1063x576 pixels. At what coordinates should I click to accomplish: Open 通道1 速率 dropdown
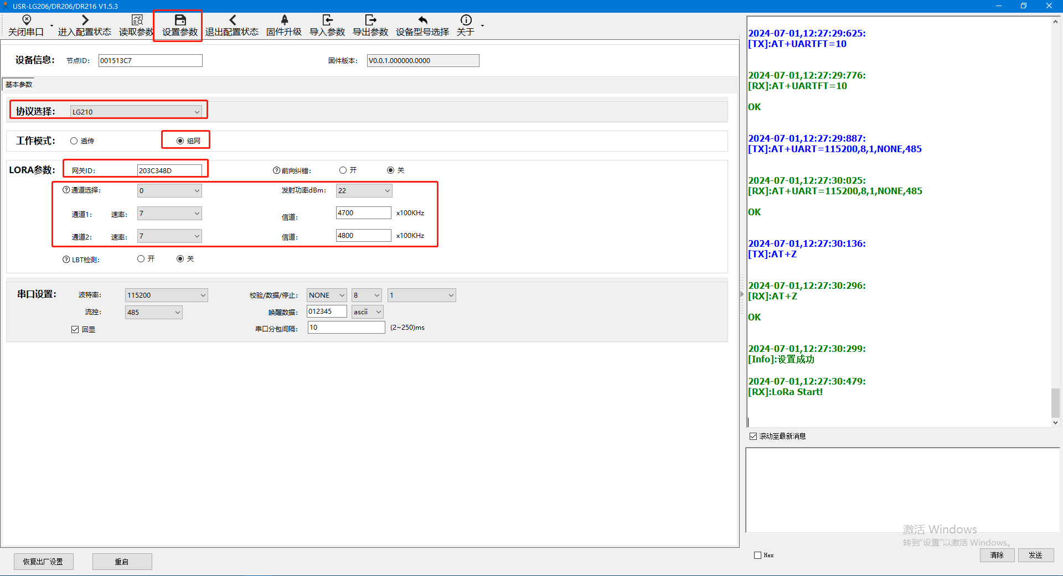tap(169, 214)
